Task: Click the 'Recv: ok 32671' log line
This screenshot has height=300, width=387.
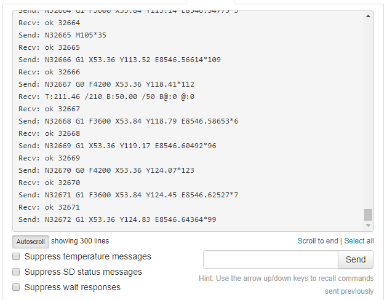Action: tap(49, 207)
